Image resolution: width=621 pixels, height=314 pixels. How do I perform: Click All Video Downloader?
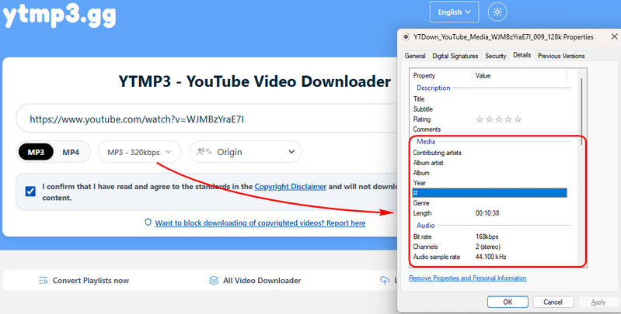click(x=262, y=281)
